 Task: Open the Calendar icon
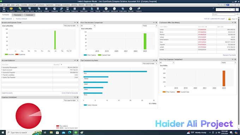[x=46, y=10]
